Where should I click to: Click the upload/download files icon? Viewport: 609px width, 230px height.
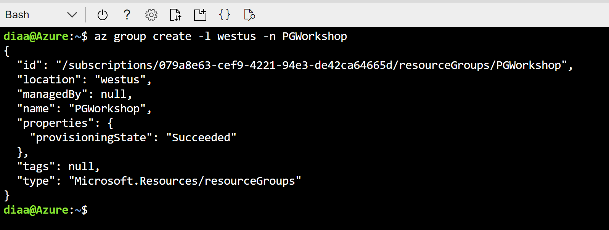tap(175, 15)
